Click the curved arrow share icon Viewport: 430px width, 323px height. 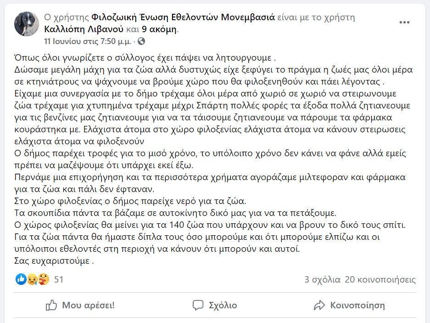319,305
